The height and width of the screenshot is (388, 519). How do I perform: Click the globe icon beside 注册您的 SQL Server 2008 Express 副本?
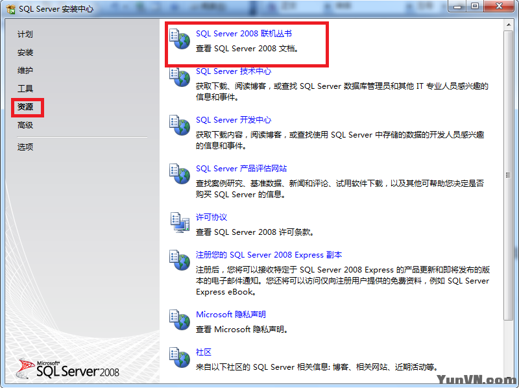pos(180,260)
